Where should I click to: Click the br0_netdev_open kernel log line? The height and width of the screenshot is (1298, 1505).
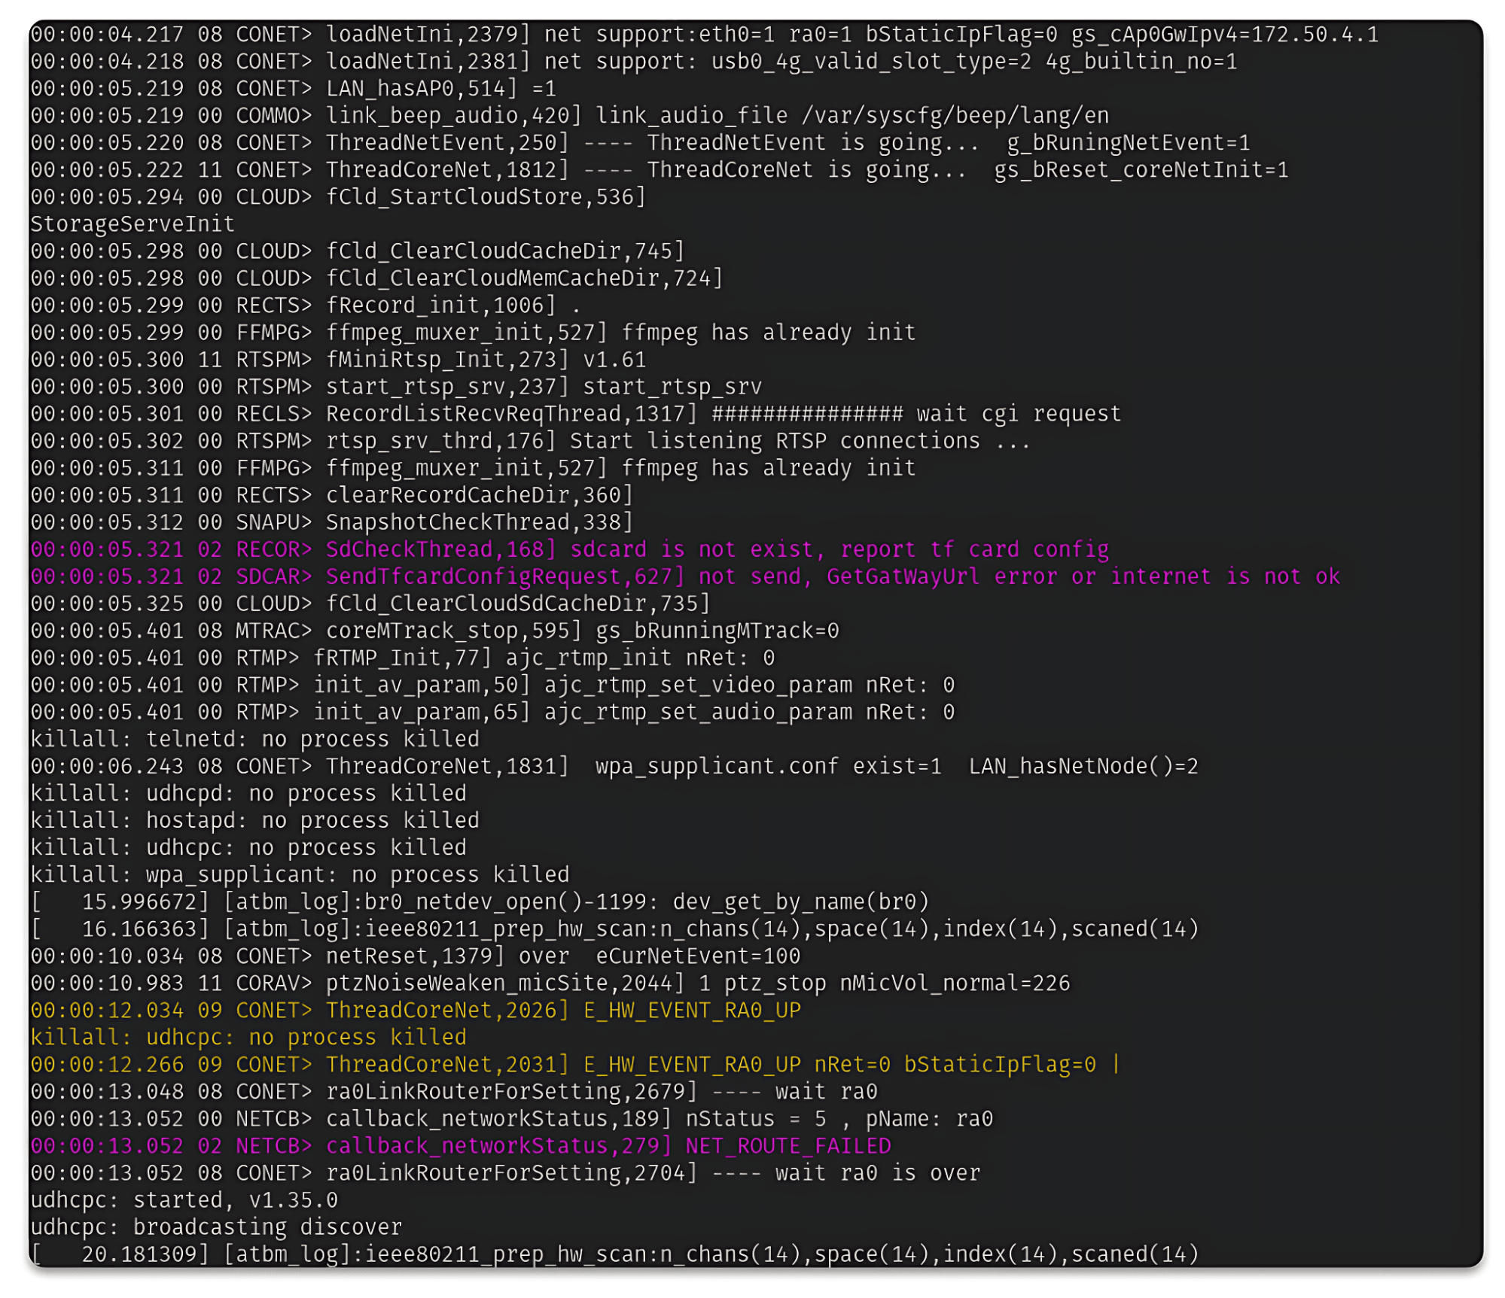pos(480,901)
